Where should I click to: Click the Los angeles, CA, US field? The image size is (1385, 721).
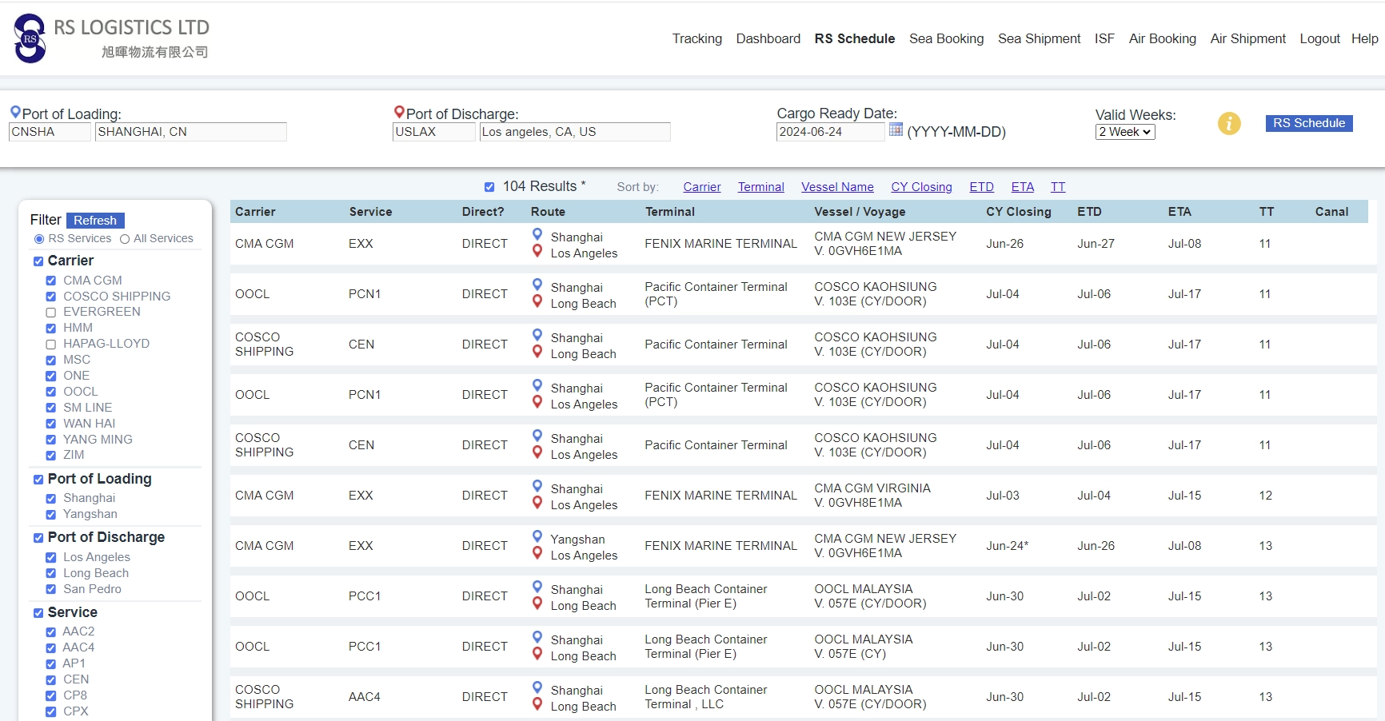pos(574,132)
